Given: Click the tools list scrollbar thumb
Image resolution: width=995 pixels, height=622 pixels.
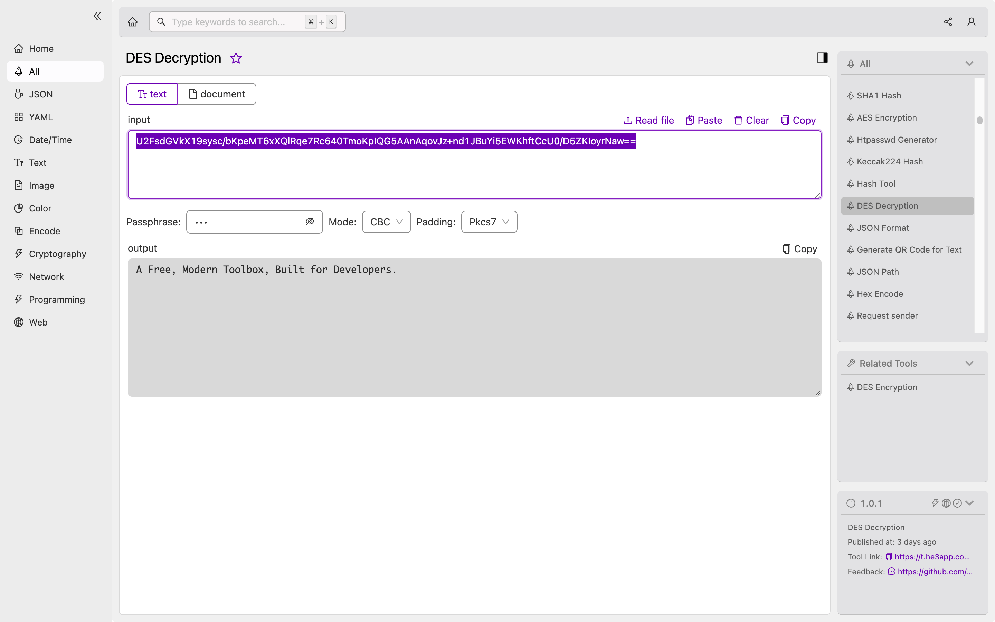Looking at the screenshot, I should (980, 120).
